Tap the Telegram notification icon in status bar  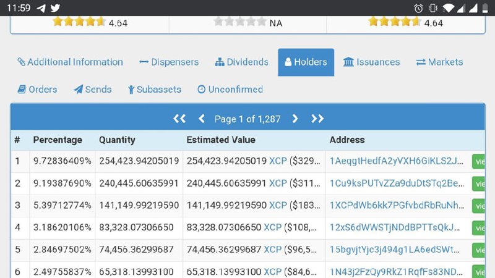click(x=41, y=8)
